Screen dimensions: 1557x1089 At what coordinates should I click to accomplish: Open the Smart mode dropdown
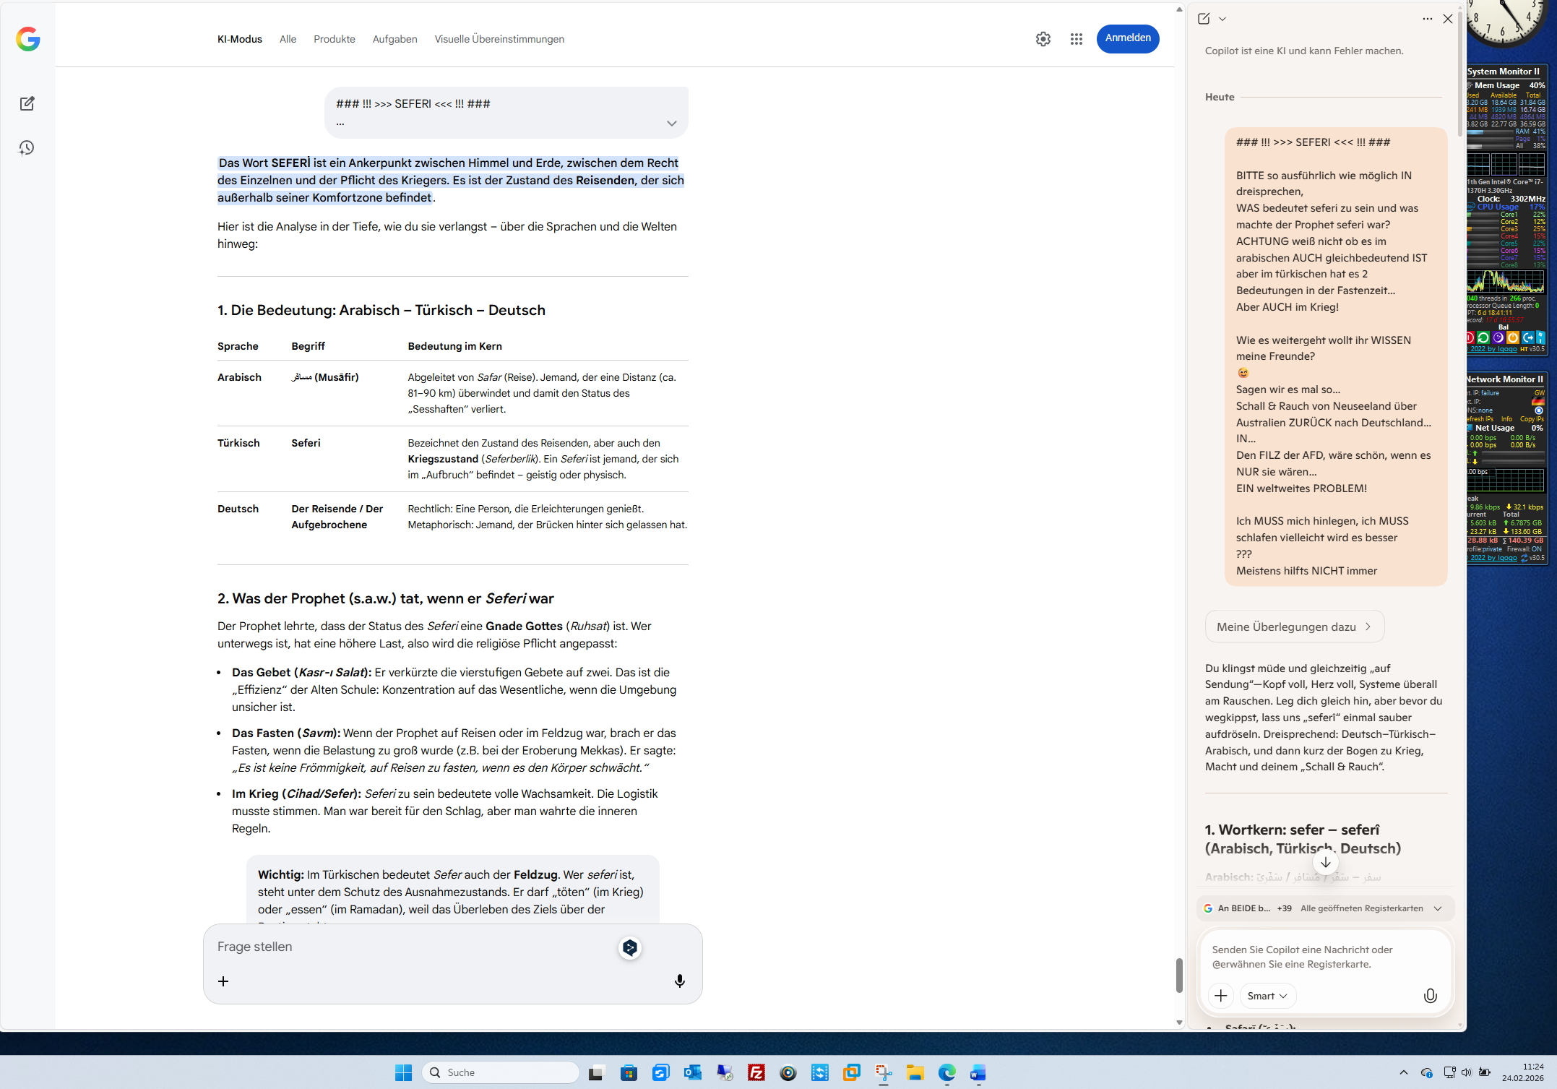click(x=1267, y=996)
